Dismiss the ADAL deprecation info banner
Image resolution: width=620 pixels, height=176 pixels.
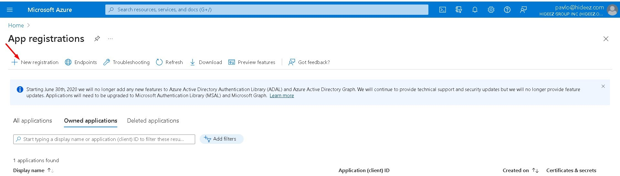[x=603, y=86]
